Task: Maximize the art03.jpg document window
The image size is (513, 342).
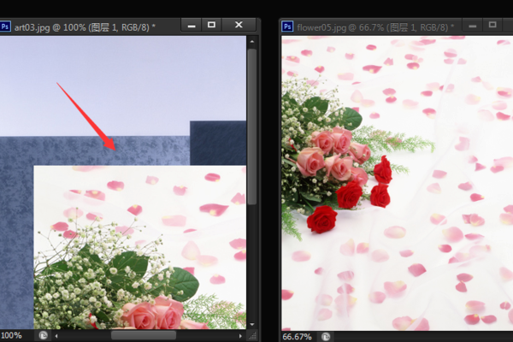Action: (x=212, y=25)
